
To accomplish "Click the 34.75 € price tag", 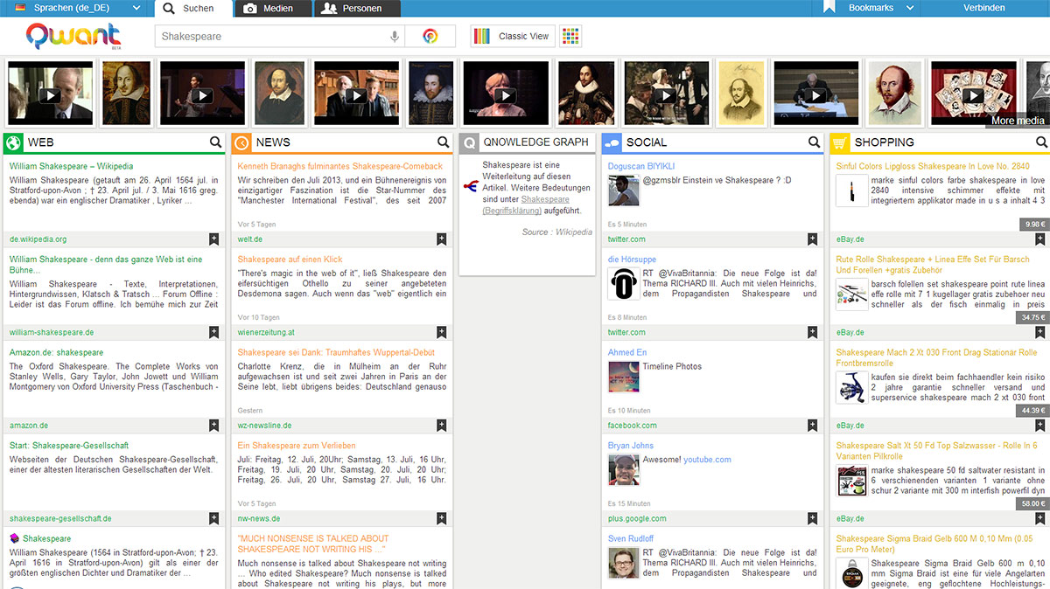I will (1032, 317).
